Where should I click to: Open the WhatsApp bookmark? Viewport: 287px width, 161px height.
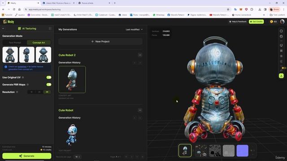point(158,15)
